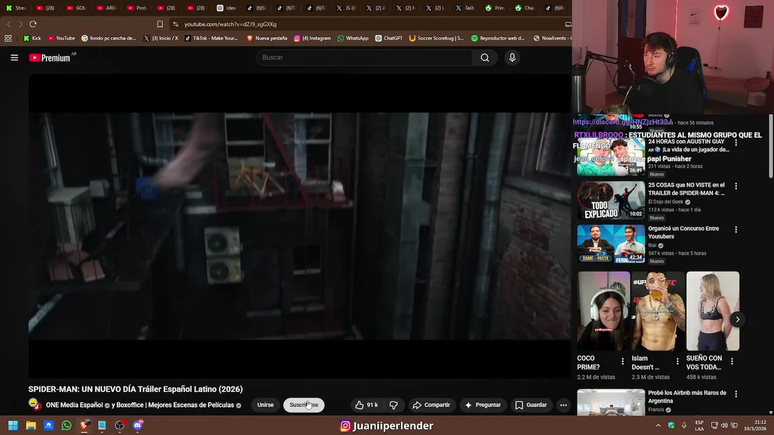
Task: Open the YouTube hamburger guide menu
Action: tap(15, 58)
